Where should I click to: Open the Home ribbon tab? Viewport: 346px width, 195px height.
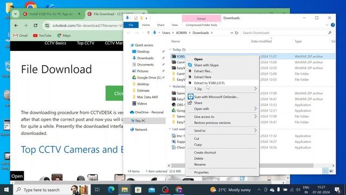146,25
